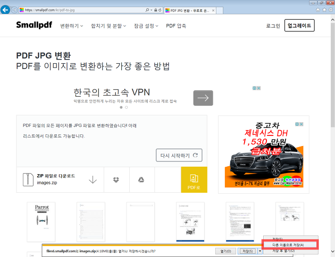
Task: Open the fourth page thumbnail with drone images
Action: [x=190, y=222]
